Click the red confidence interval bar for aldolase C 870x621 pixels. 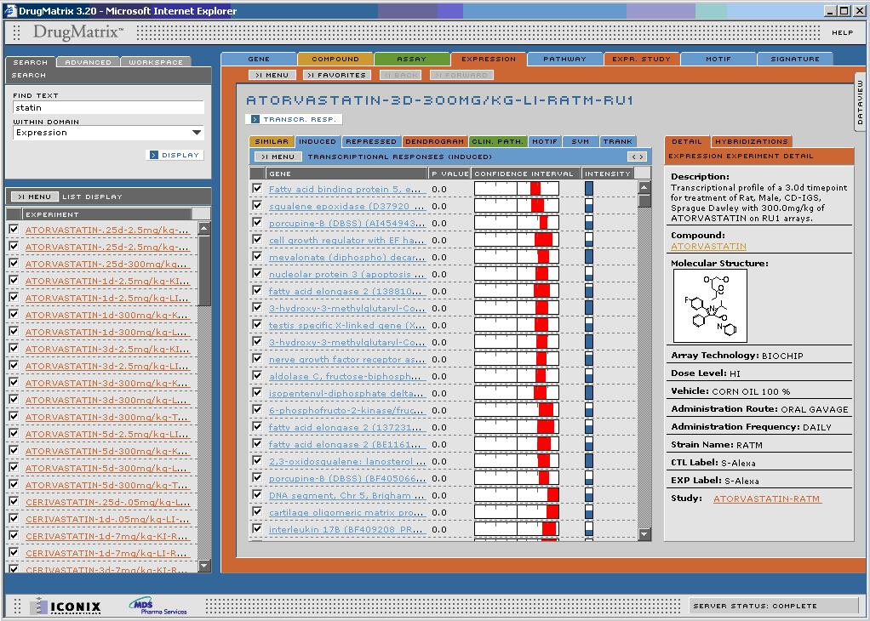[x=541, y=376]
